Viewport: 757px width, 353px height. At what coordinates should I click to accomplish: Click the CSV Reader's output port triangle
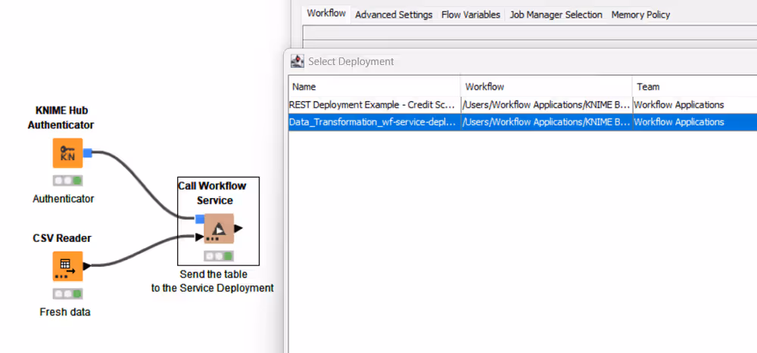coord(87,266)
